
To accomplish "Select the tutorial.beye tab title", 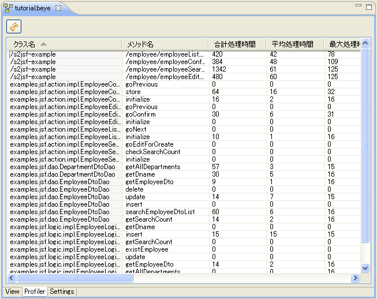I will (33, 8).
